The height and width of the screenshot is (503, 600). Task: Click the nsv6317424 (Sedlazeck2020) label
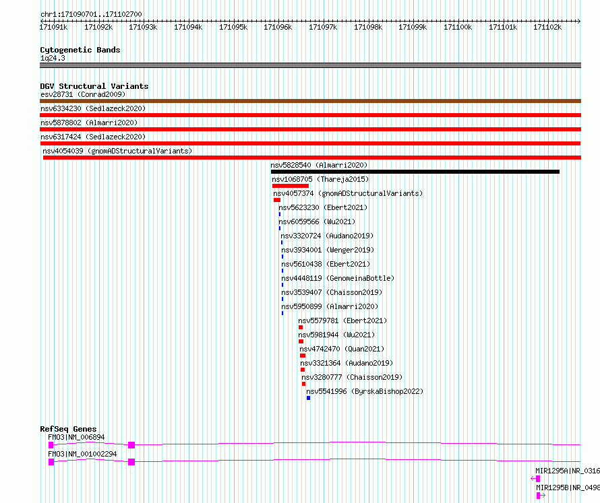pyautogui.click(x=93, y=137)
